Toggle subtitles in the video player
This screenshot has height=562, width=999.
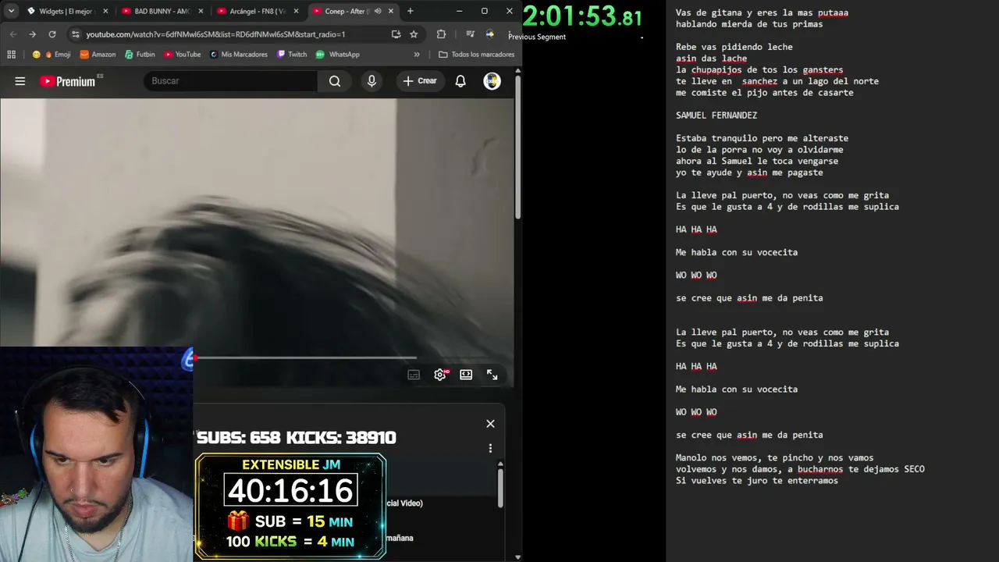pyautogui.click(x=414, y=375)
